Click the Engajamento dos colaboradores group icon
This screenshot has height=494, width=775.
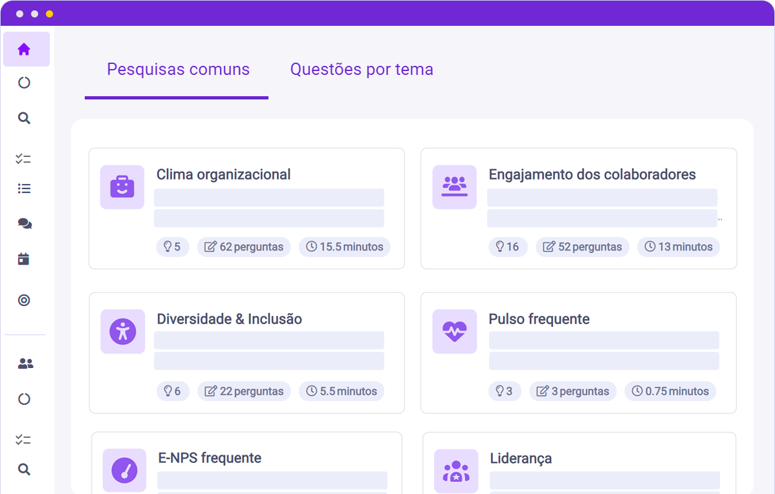[455, 187]
